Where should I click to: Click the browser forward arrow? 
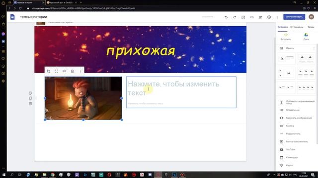tap(15, 8)
